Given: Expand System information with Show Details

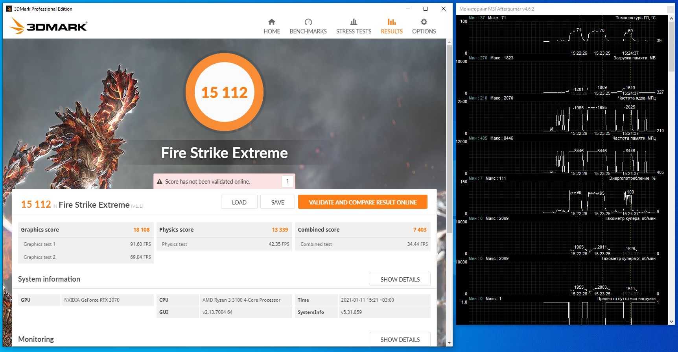Looking at the screenshot, I should [x=400, y=279].
